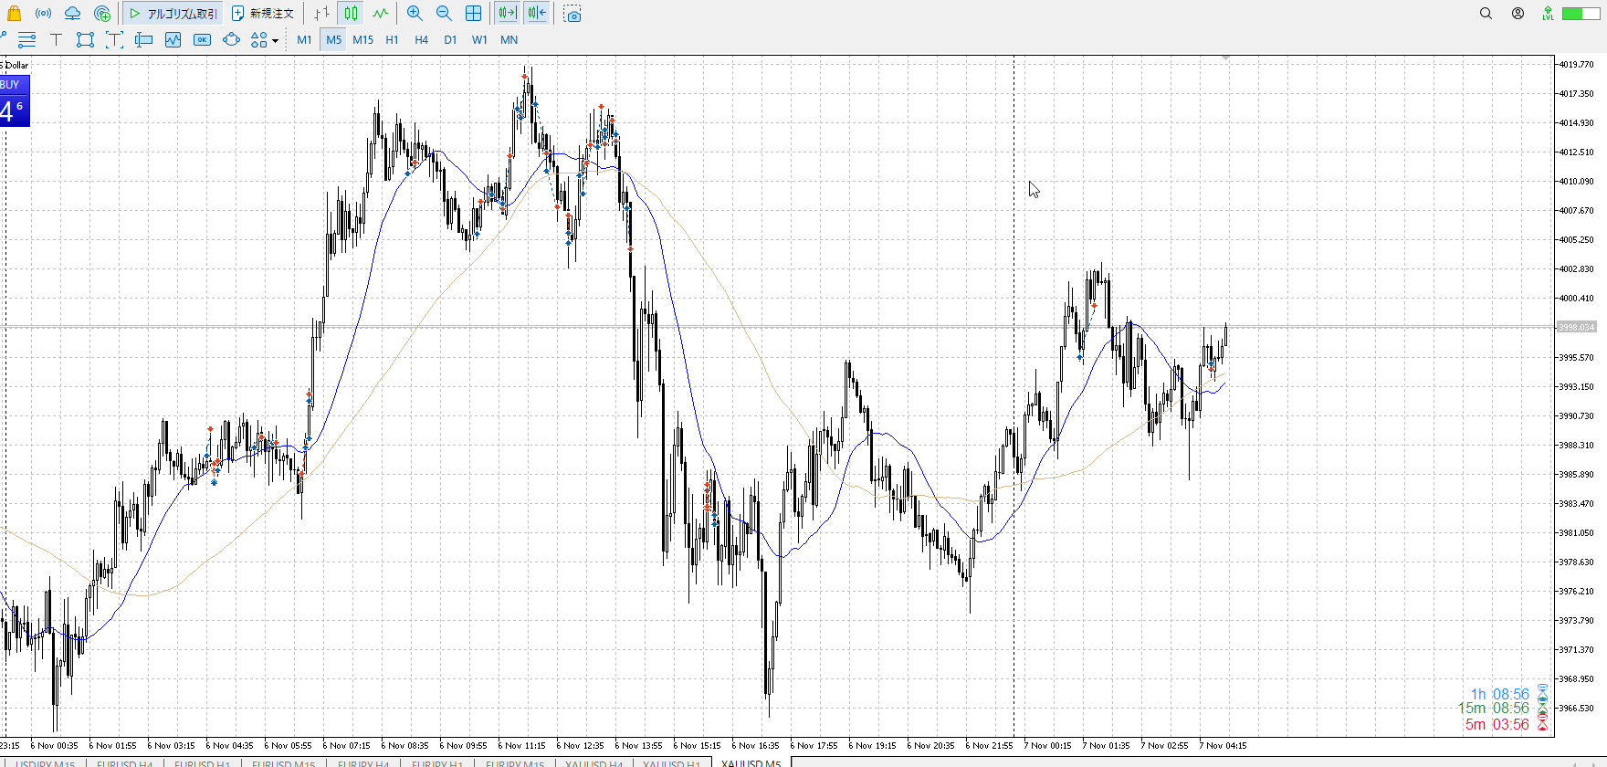The image size is (1607, 767).
Task: Toggle the chart shift option
Action: coord(537,14)
